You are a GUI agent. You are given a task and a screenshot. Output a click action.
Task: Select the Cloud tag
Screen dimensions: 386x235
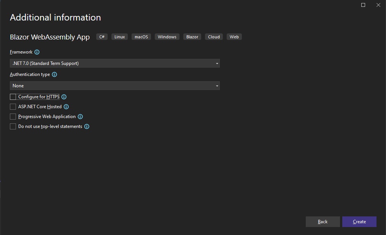click(214, 37)
